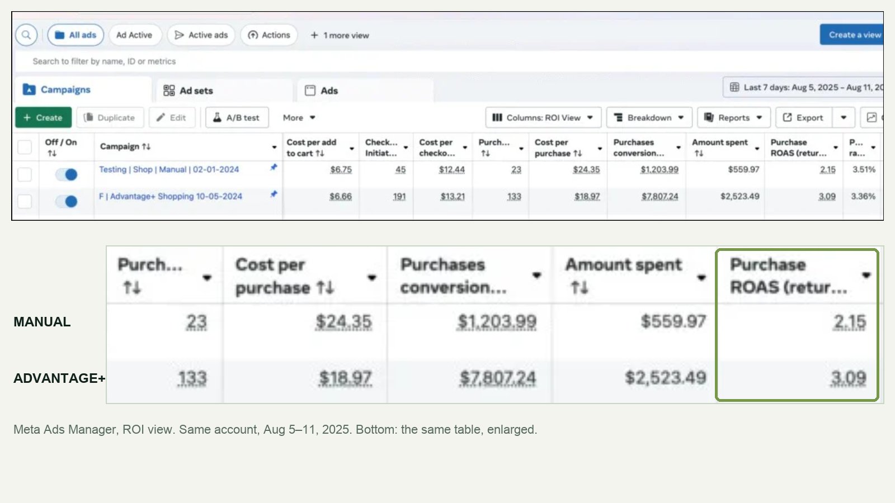The width and height of the screenshot is (895, 503).
Task: Start an A/B test
Action: coord(237,117)
